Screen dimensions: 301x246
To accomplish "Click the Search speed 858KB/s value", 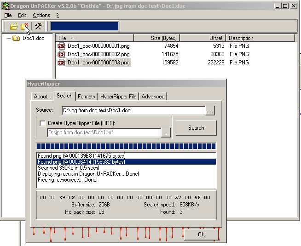I will [x=189, y=205].
